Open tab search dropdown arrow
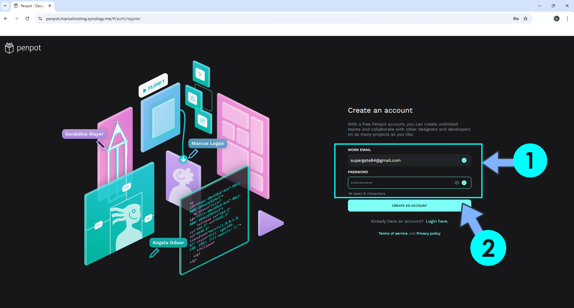The image size is (574, 308). click(5, 6)
